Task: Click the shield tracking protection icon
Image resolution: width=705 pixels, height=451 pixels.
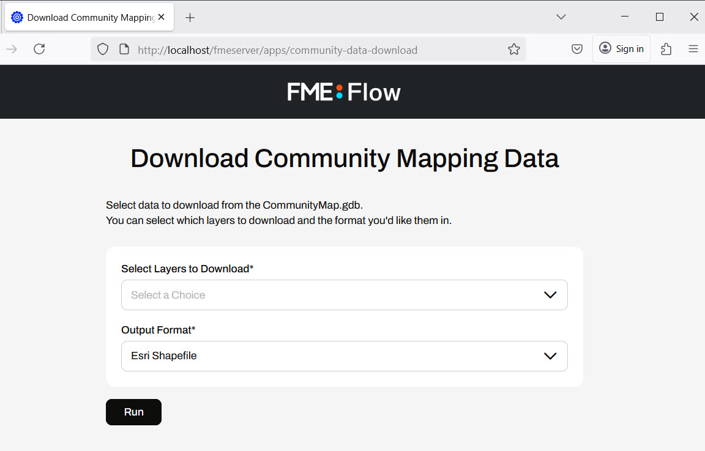Action: point(103,50)
